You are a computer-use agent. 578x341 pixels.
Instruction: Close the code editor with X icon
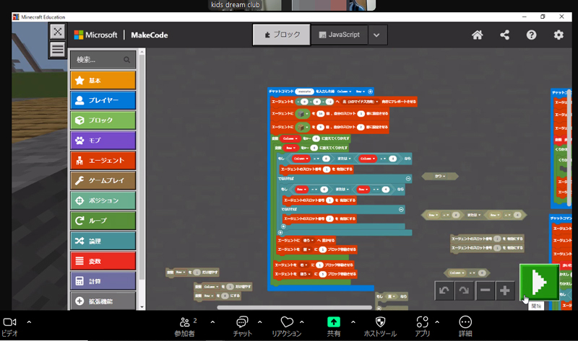(x=58, y=32)
